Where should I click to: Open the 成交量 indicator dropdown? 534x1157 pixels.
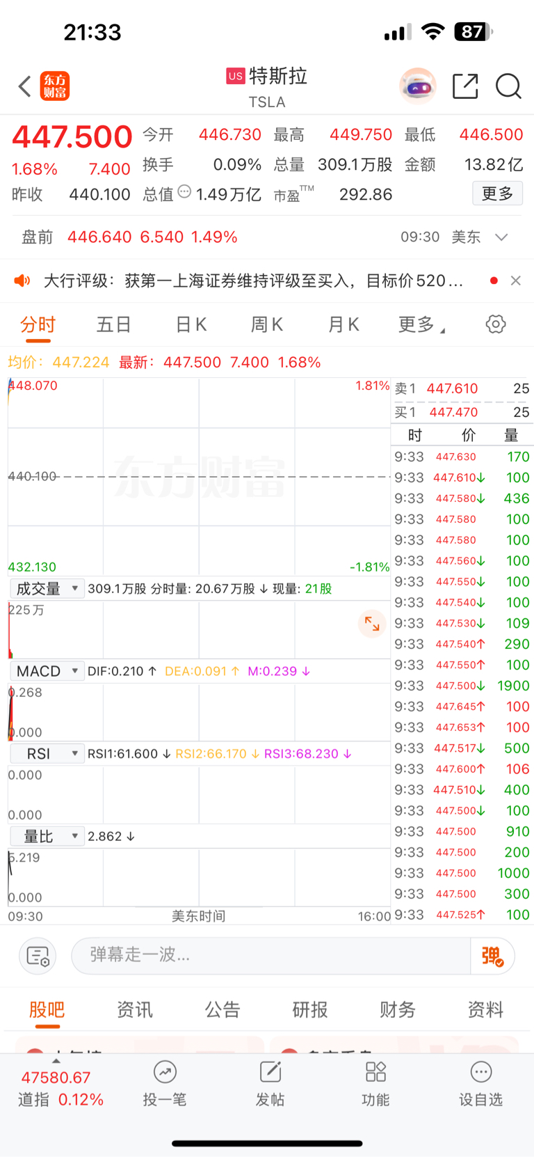pos(47,589)
